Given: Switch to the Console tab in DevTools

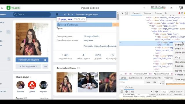Looking at the screenshot, I should [x=148, y=13].
